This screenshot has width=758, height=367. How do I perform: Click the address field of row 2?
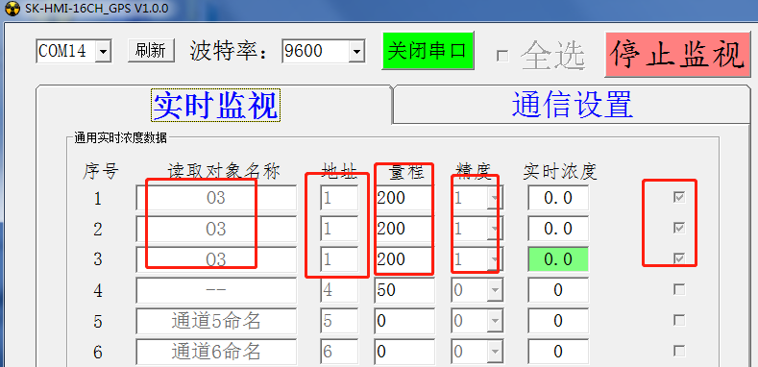pos(339,229)
